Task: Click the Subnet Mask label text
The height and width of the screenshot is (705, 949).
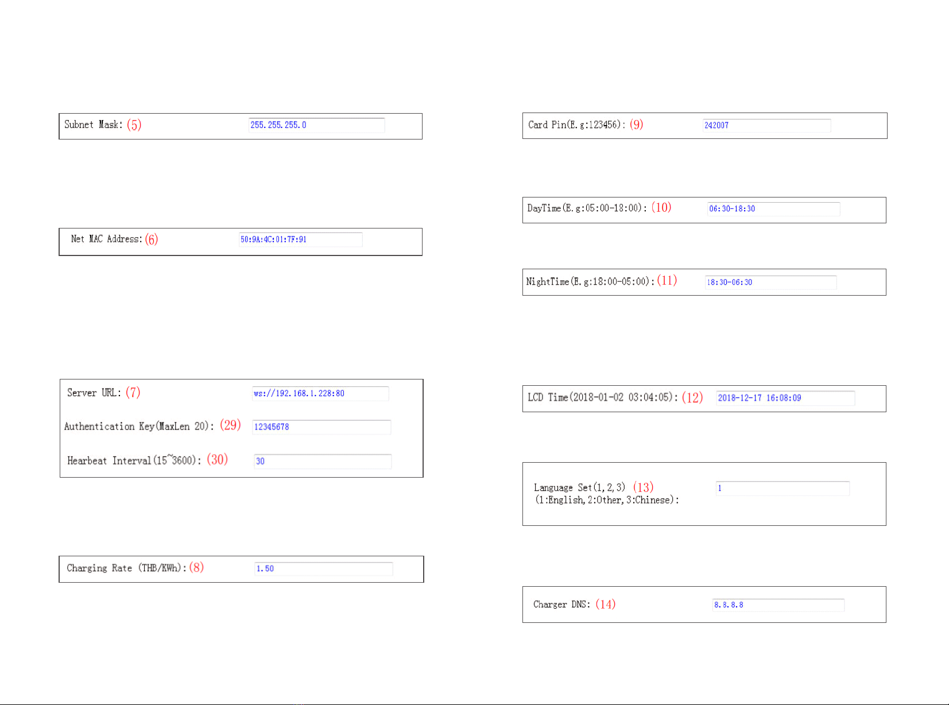Action: 94,125
